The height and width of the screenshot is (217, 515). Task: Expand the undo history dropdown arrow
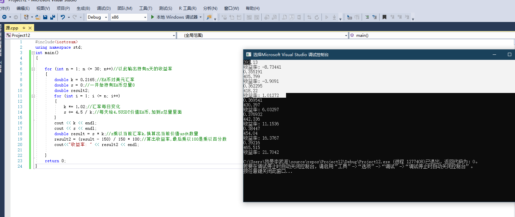click(69, 17)
